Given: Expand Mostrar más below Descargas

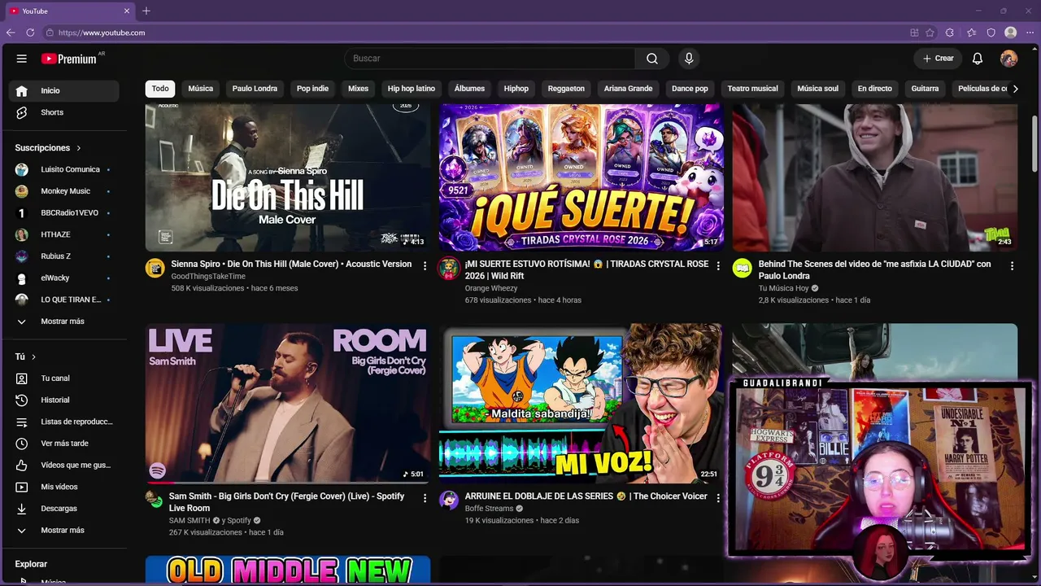Looking at the screenshot, I should tap(64, 530).
